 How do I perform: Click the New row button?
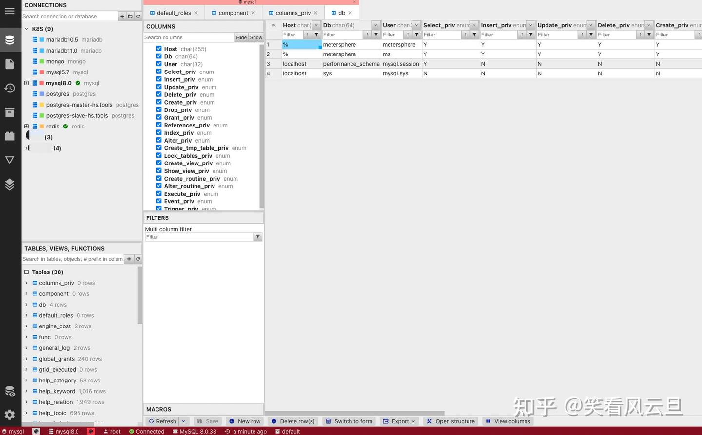[x=244, y=421]
